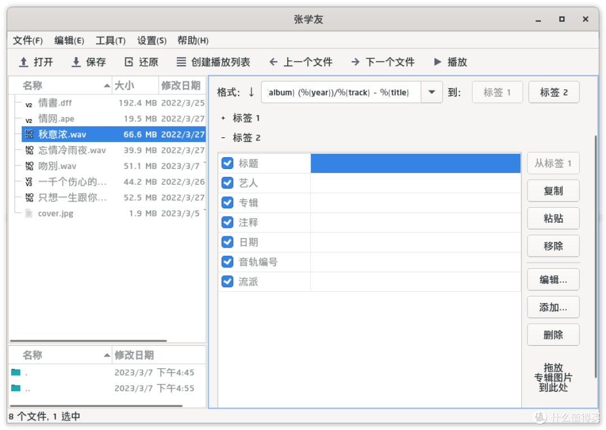This screenshot has width=606, height=430.
Task: Open the 编辑(E) menu
Action: (x=69, y=40)
